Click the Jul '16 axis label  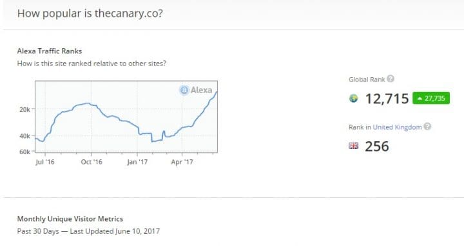pos(45,162)
